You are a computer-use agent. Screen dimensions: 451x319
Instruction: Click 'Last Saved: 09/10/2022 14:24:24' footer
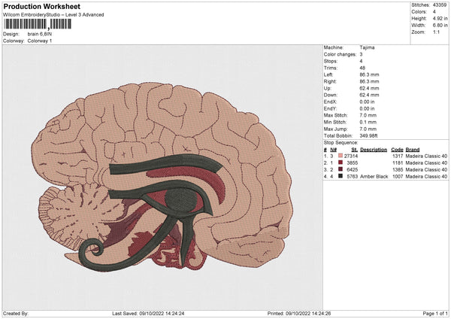[148, 313]
